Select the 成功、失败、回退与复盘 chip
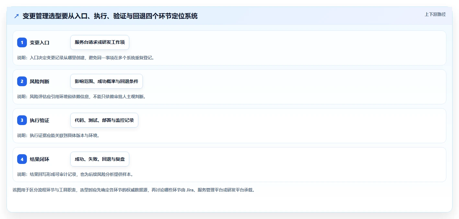459x219 pixels. point(100,159)
